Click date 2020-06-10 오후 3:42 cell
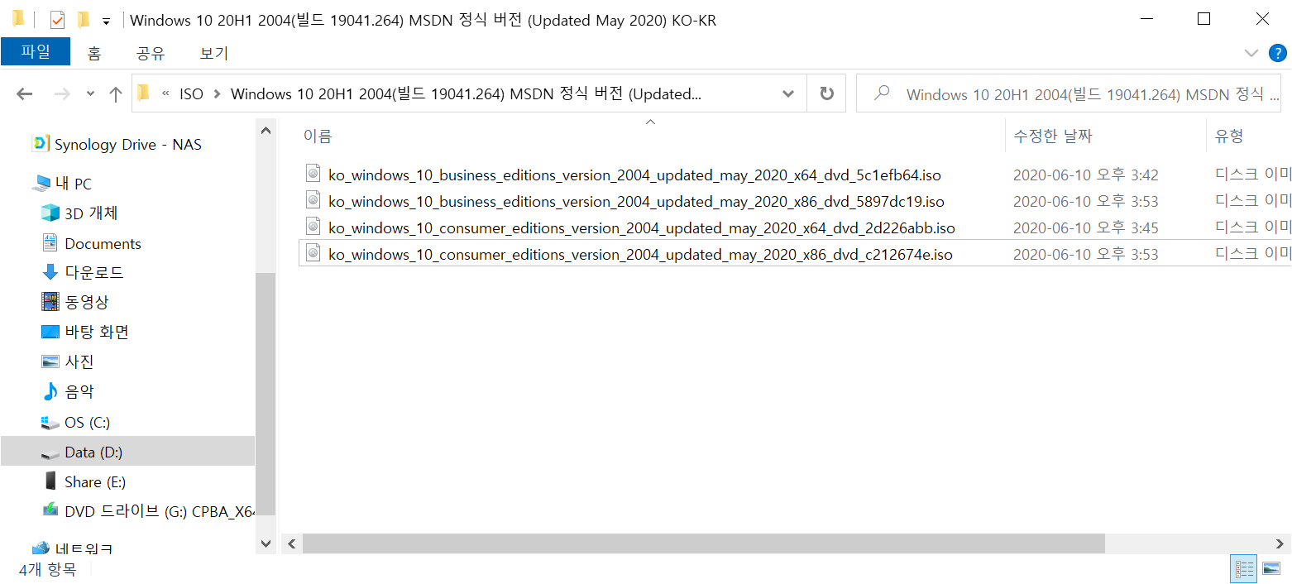This screenshot has height=584, width=1292. pyautogui.click(x=1085, y=175)
